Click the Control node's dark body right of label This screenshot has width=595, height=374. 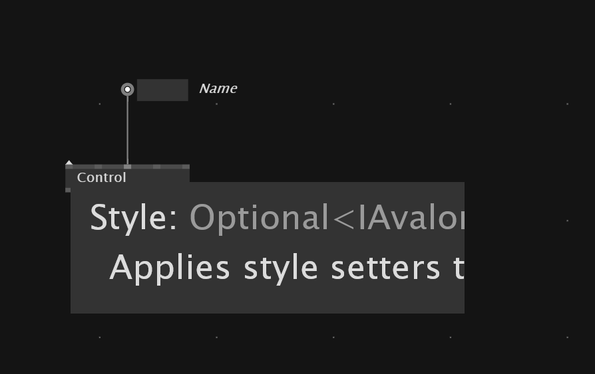(160, 176)
